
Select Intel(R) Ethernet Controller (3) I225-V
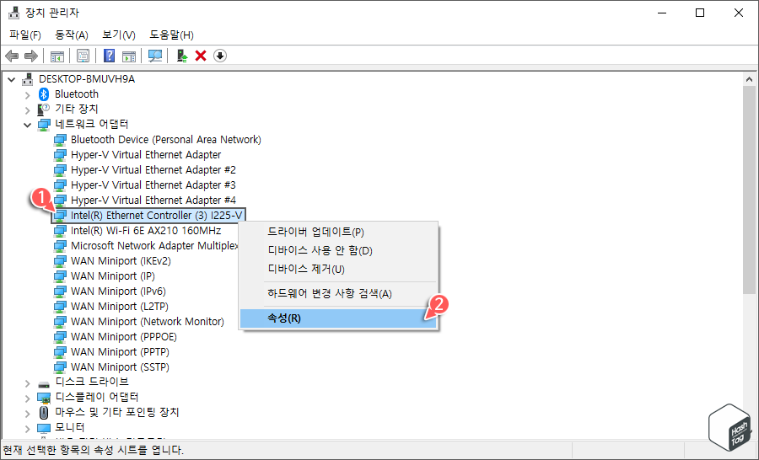click(156, 215)
